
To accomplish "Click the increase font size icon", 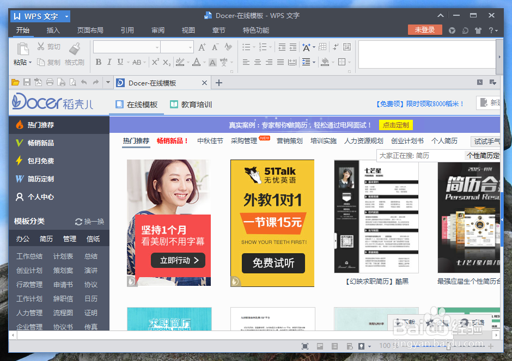I will click(x=202, y=47).
